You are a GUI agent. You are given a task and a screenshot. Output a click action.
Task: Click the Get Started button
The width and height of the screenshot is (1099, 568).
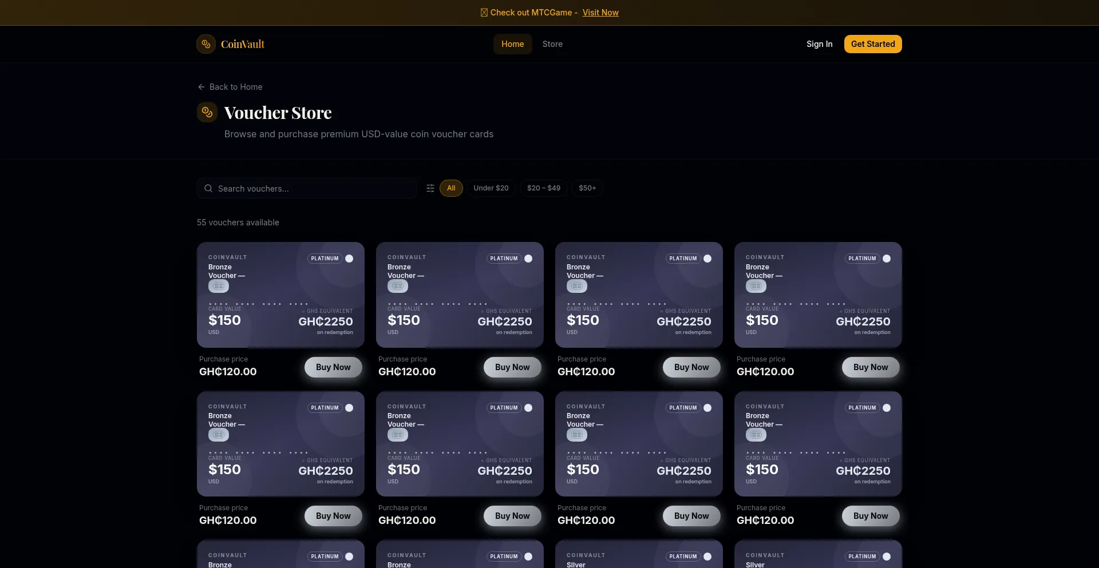point(873,44)
